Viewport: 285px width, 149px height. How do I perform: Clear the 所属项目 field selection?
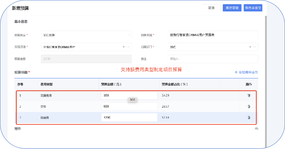(124, 47)
